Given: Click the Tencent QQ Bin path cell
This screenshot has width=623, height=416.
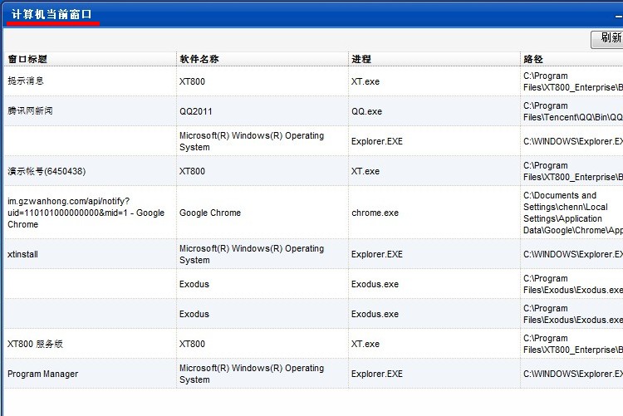Looking at the screenshot, I should point(571,111).
